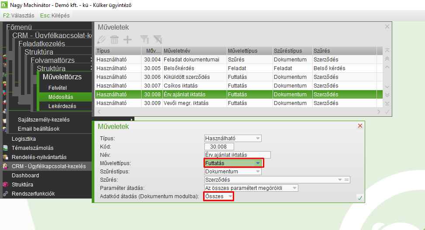Screen dimensions: 425x230
Task: Click the Rendszerfunkciók gears icon
Action: [x=5, y=194]
